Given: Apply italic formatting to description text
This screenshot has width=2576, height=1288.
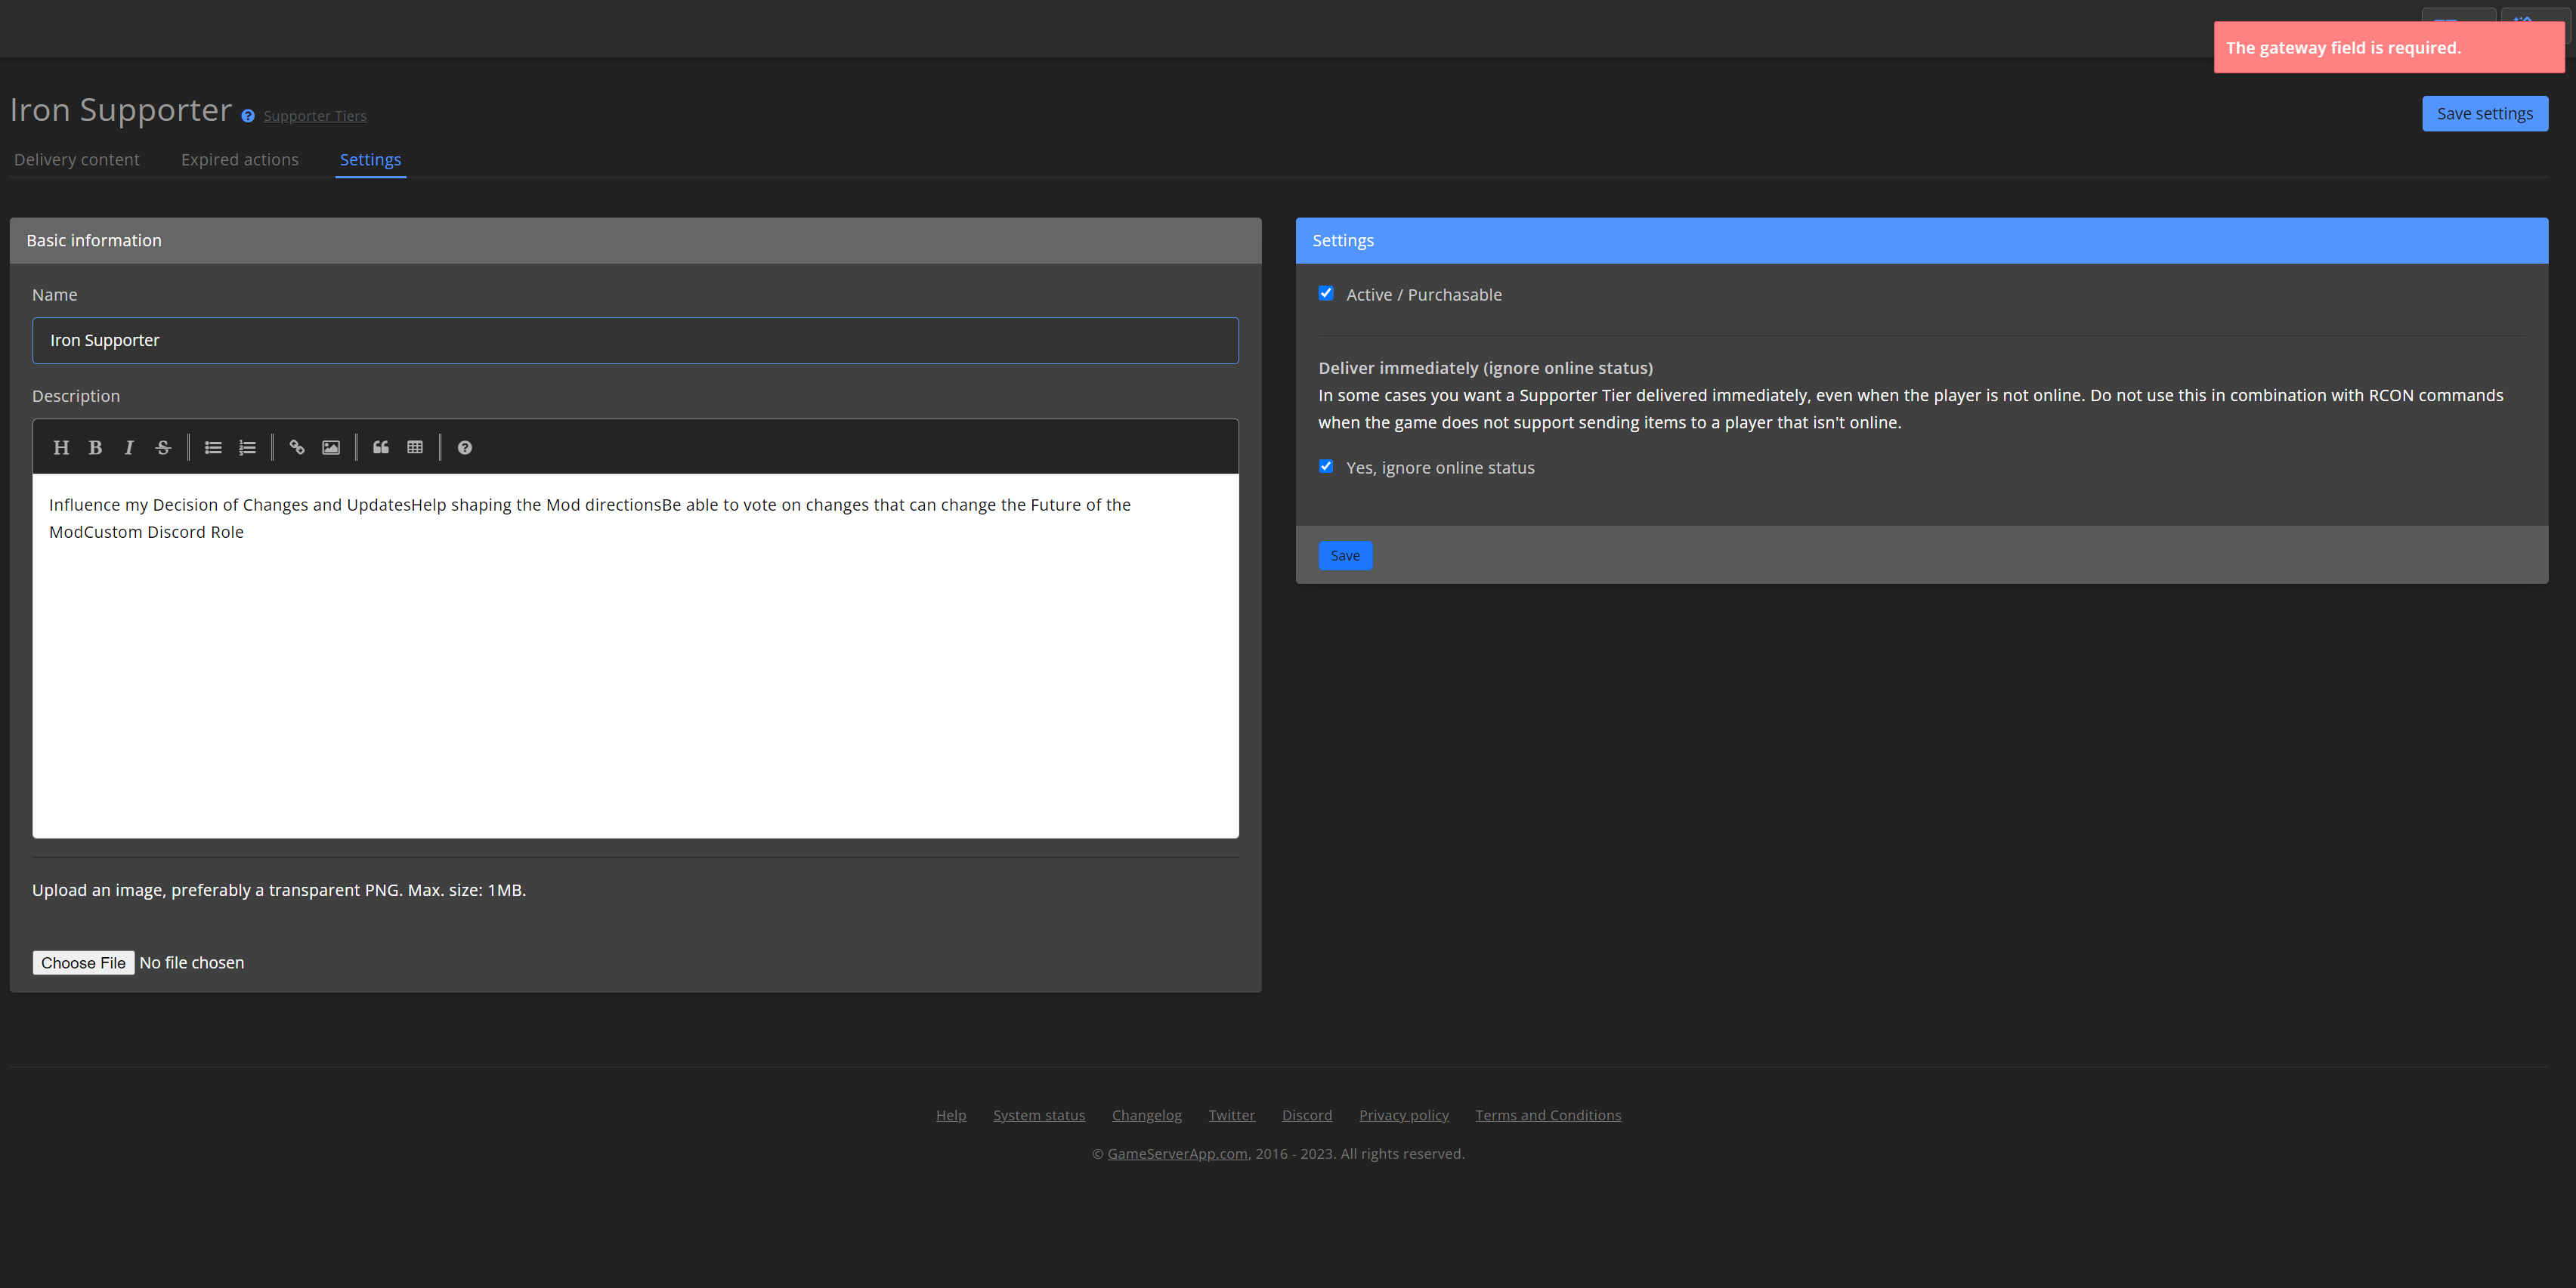Looking at the screenshot, I should tap(129, 447).
